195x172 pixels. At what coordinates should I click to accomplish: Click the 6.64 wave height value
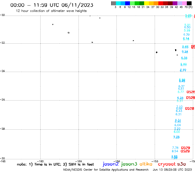(x=178, y=125)
